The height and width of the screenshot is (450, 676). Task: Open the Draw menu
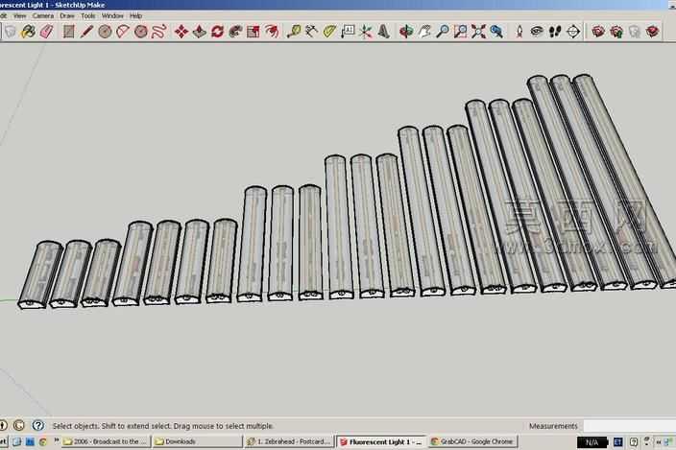point(67,15)
